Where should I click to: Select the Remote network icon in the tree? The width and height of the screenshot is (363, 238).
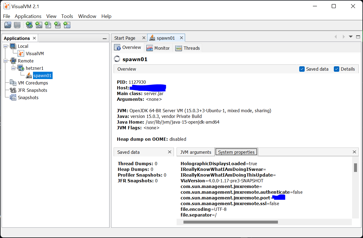pyautogui.click(x=13, y=61)
